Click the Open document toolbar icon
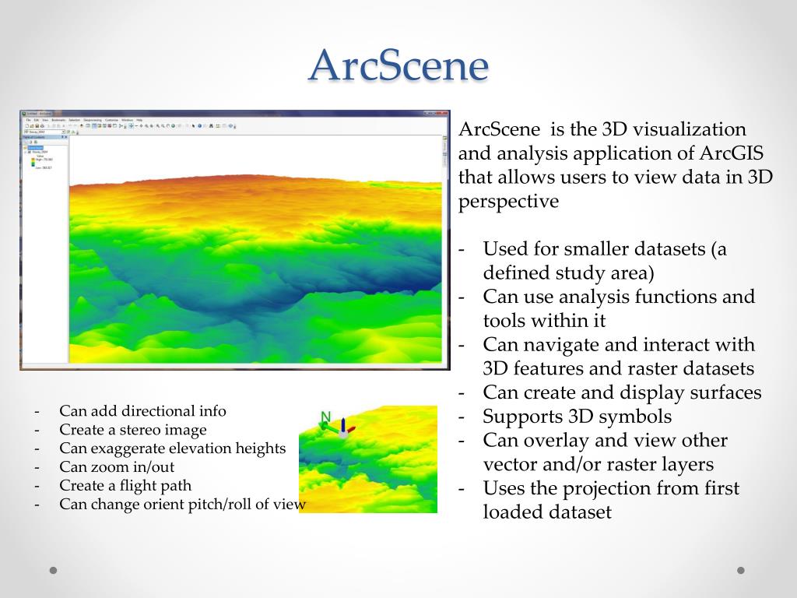 tap(31, 126)
